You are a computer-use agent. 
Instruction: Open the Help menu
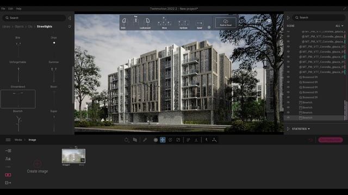pyautogui.click(x=18, y=9)
